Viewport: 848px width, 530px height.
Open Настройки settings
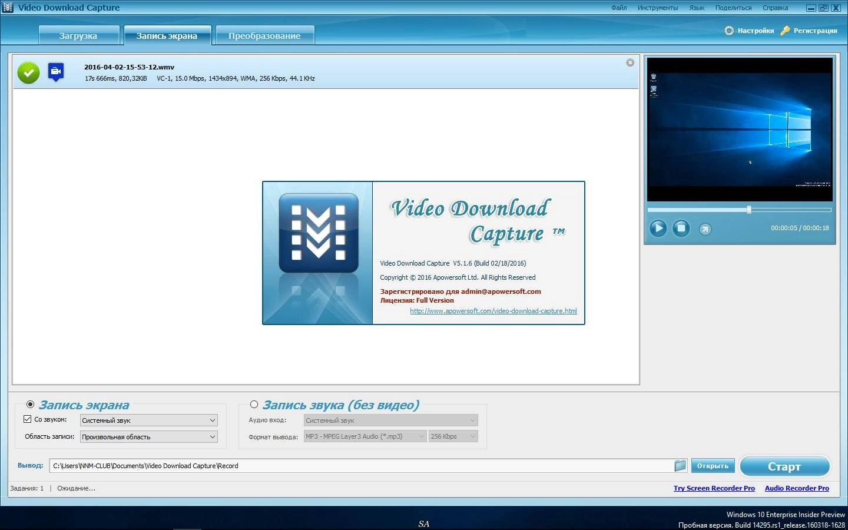[x=756, y=31]
